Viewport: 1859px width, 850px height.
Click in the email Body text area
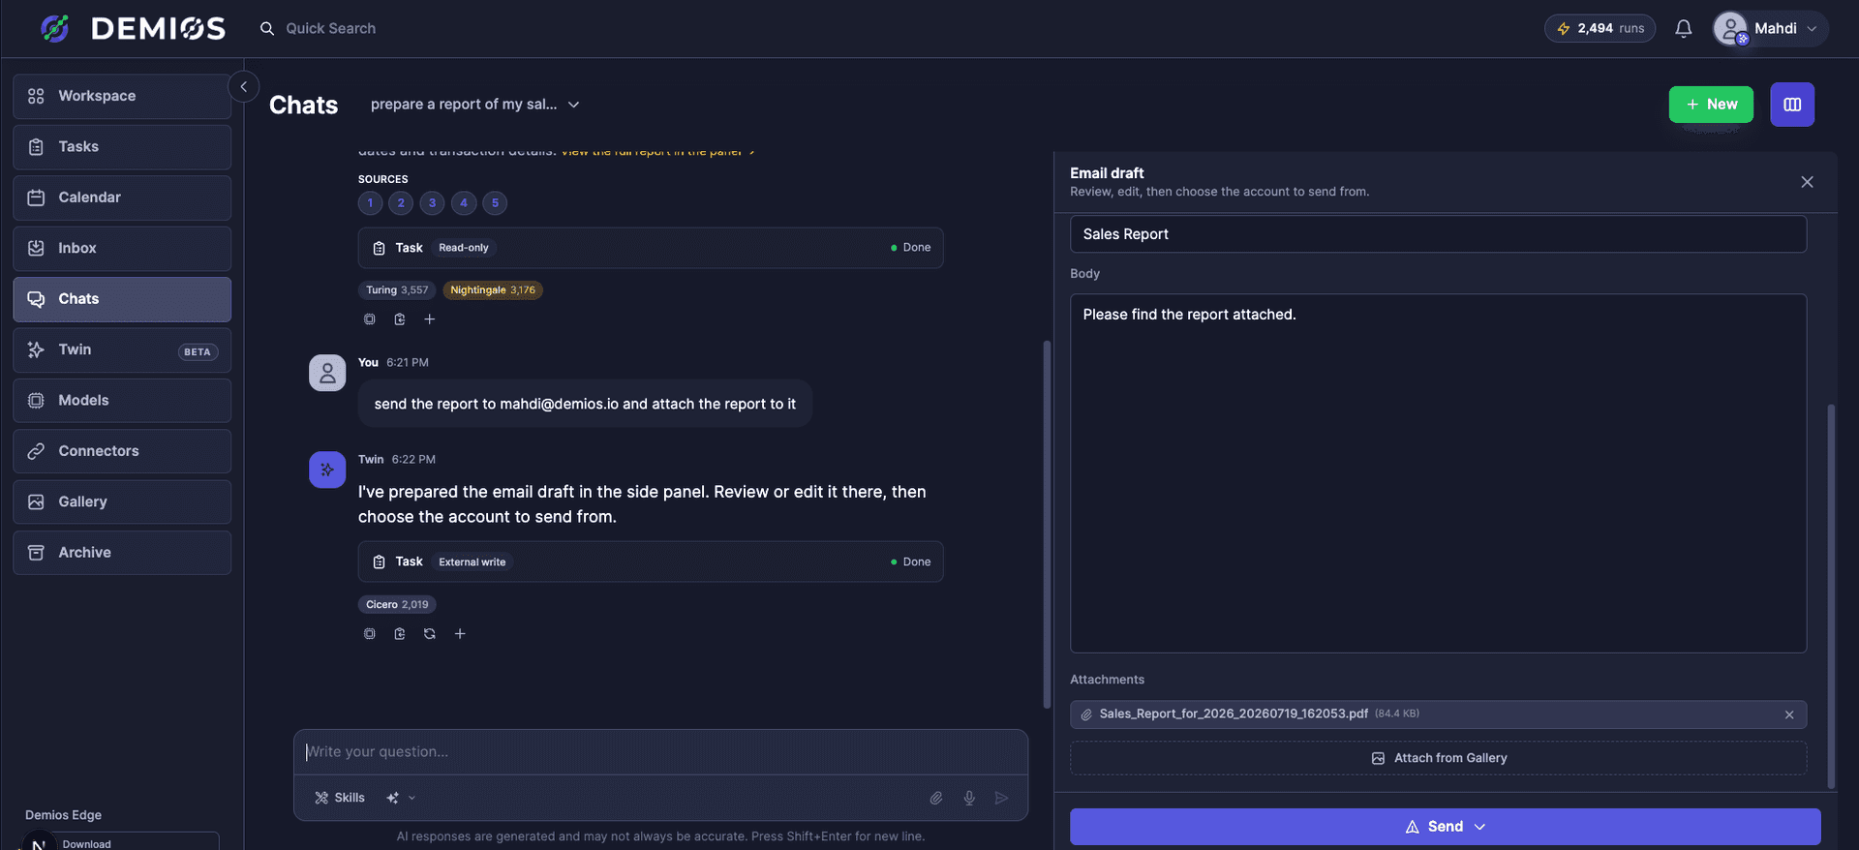(x=1438, y=473)
